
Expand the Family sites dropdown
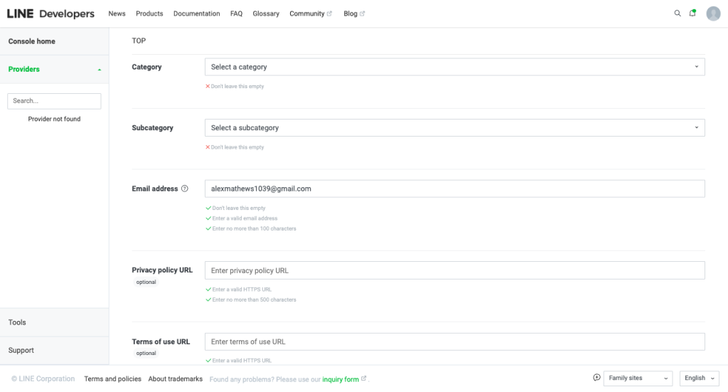636,378
